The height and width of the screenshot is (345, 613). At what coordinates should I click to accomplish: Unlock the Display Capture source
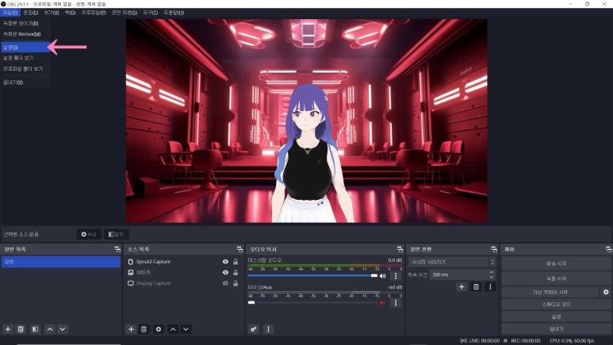click(x=236, y=283)
